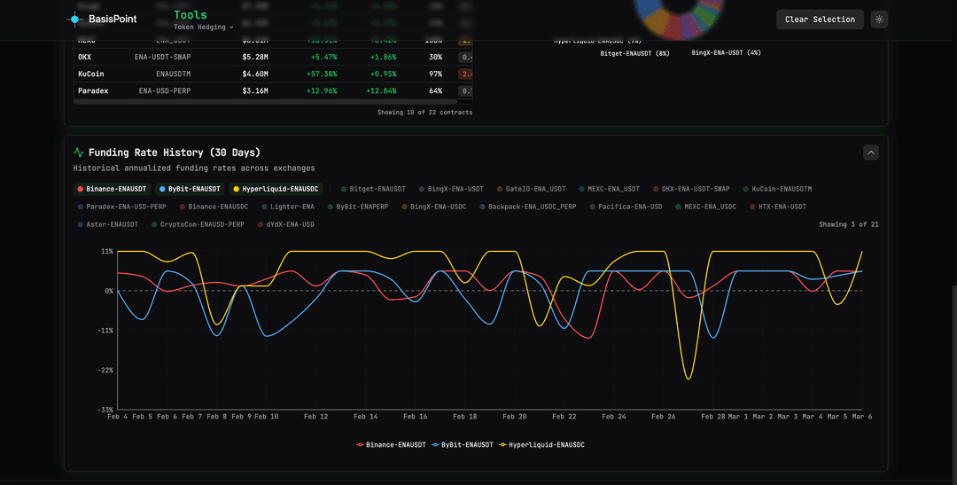Screen dimensions: 957x485
Task: Toggle the light/dark theme sun icon
Action: tap(878, 19)
